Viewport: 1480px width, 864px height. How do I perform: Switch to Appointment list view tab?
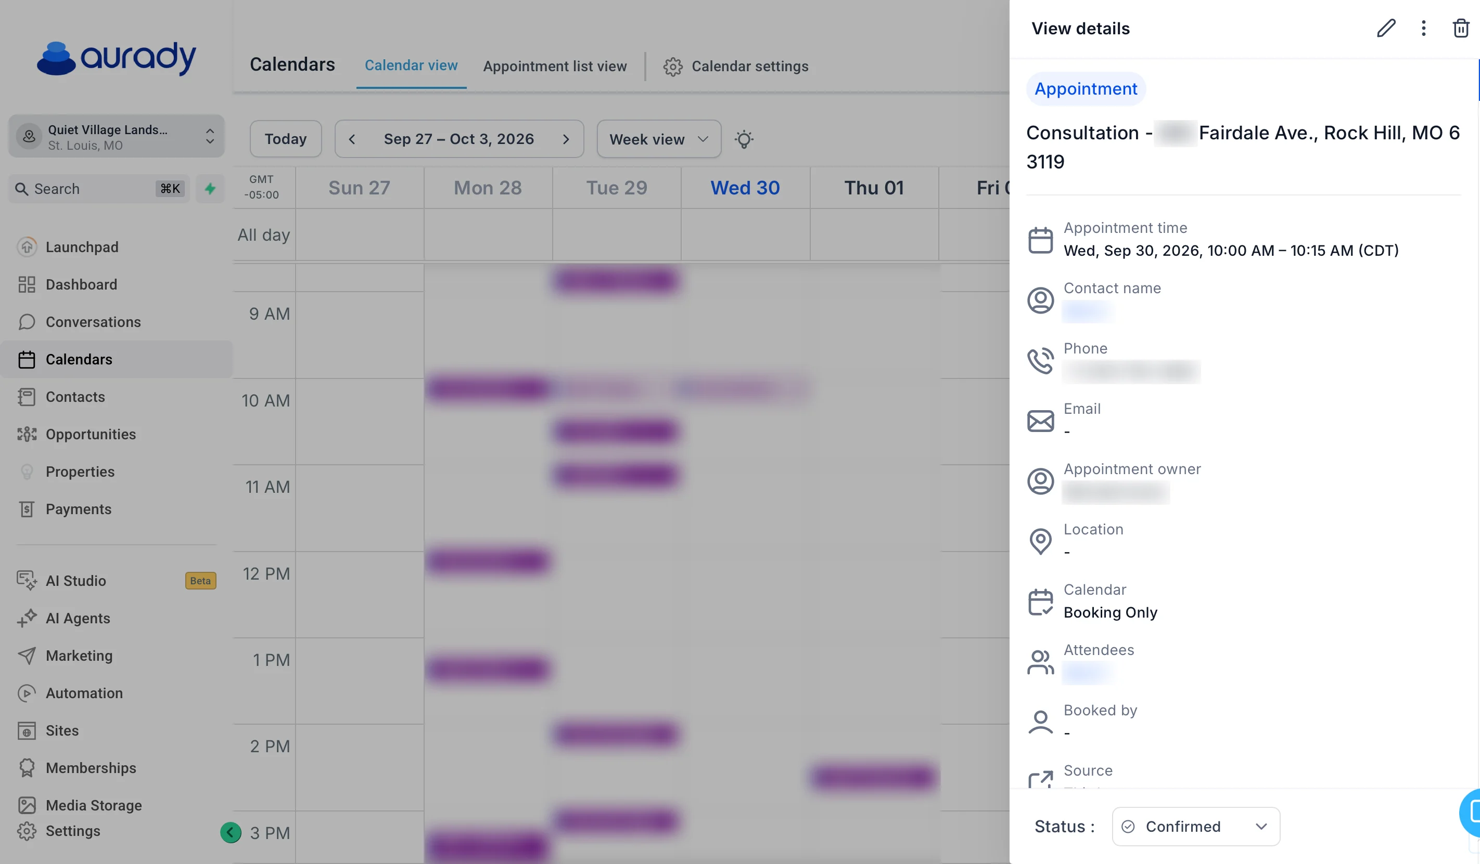coord(555,66)
